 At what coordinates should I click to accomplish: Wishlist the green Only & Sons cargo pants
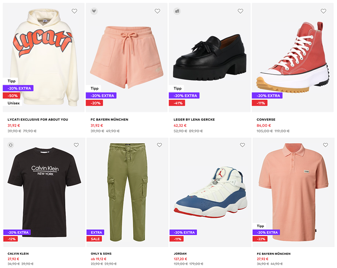click(x=159, y=145)
